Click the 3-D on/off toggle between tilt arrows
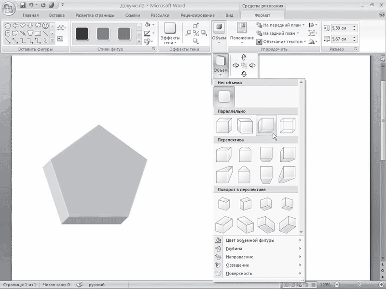The image size is (386, 289). (x=244, y=66)
